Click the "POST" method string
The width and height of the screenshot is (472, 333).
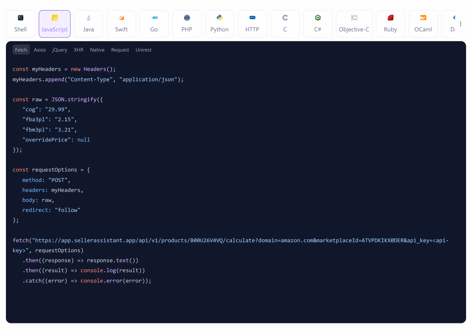click(x=58, y=180)
